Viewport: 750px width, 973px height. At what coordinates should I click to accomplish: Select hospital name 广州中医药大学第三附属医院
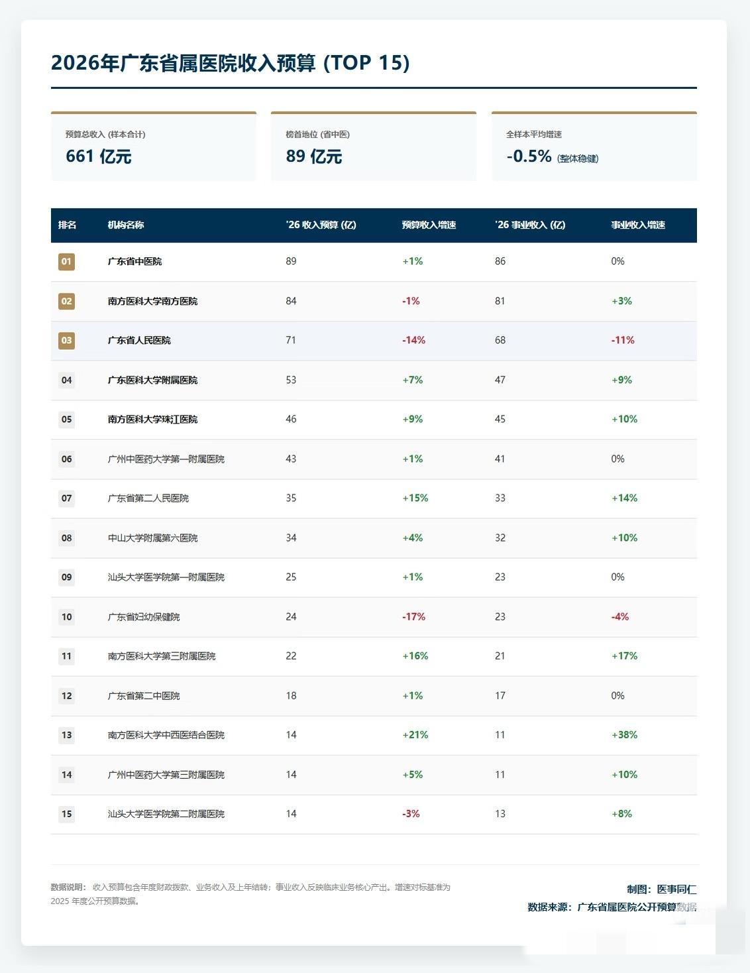coord(166,775)
